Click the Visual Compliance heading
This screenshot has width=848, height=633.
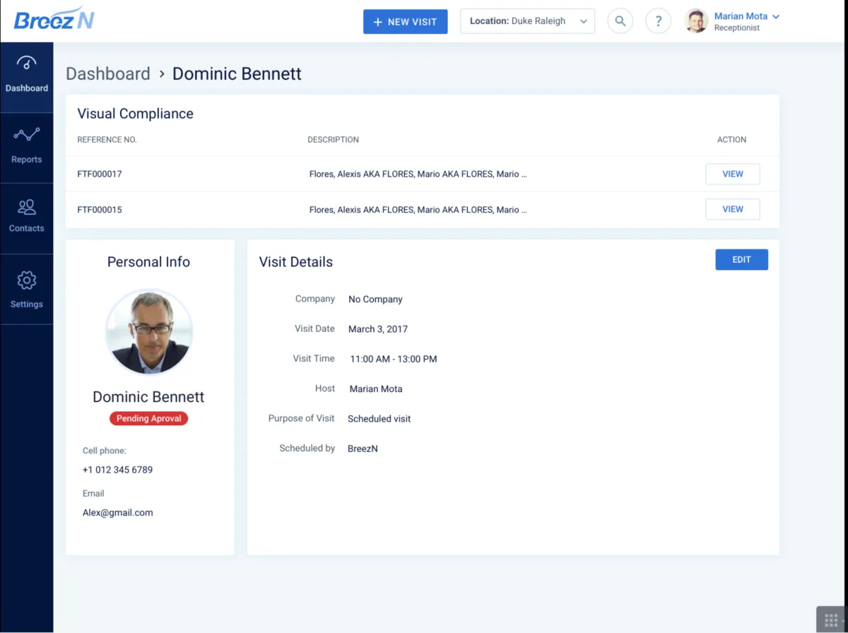click(135, 114)
